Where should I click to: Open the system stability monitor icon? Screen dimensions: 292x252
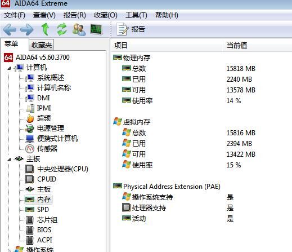(x=96, y=29)
